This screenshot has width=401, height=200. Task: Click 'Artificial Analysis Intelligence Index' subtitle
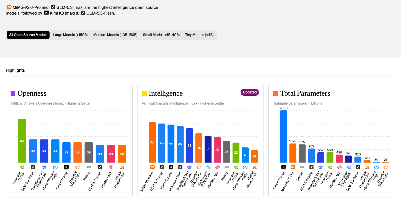coord(170,103)
